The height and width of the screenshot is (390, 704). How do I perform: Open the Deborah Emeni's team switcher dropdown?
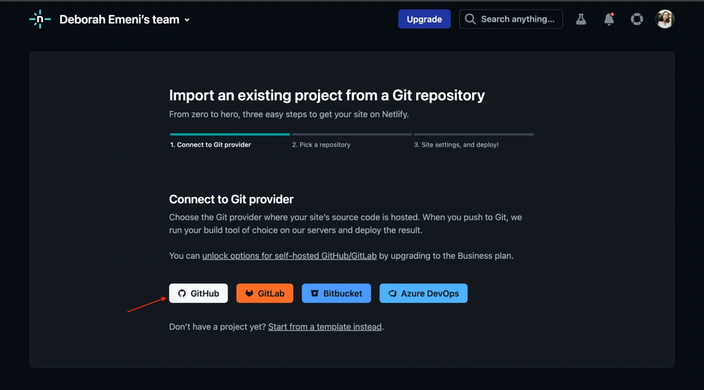coord(124,19)
